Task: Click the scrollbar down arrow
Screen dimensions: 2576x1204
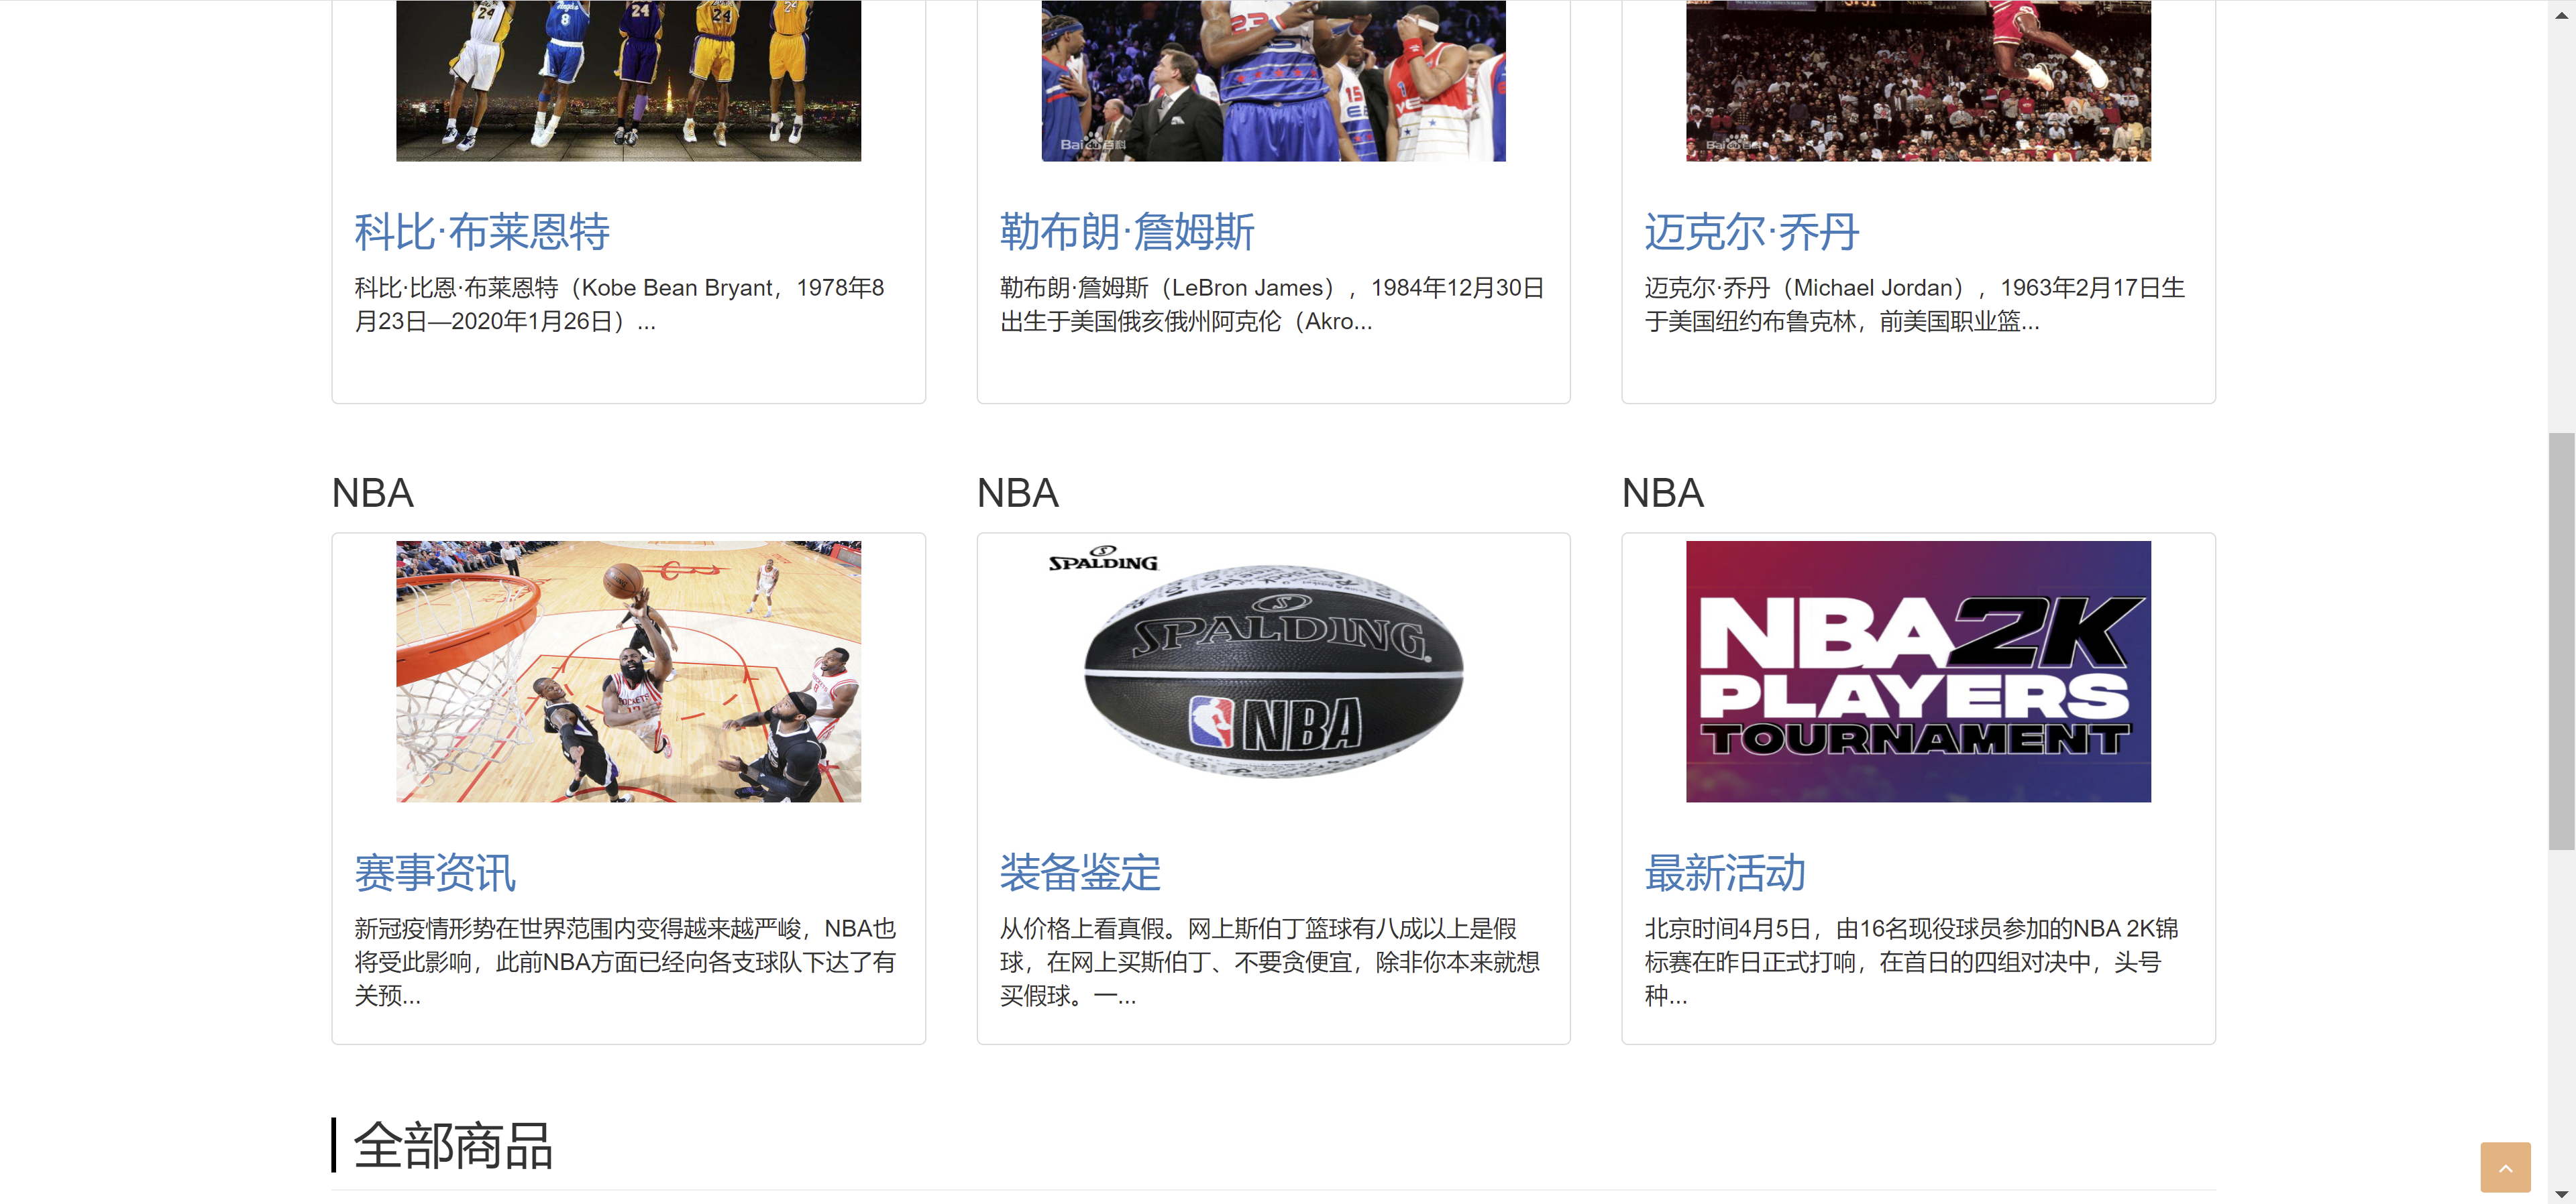Action: (2561, 1194)
